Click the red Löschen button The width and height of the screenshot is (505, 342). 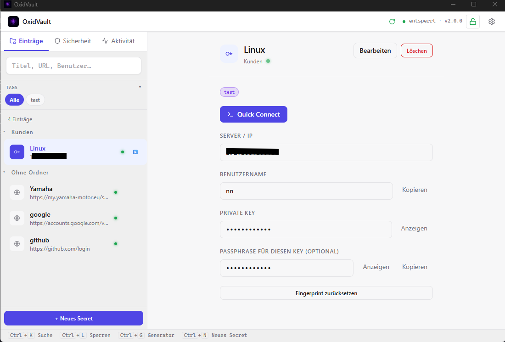(x=417, y=50)
